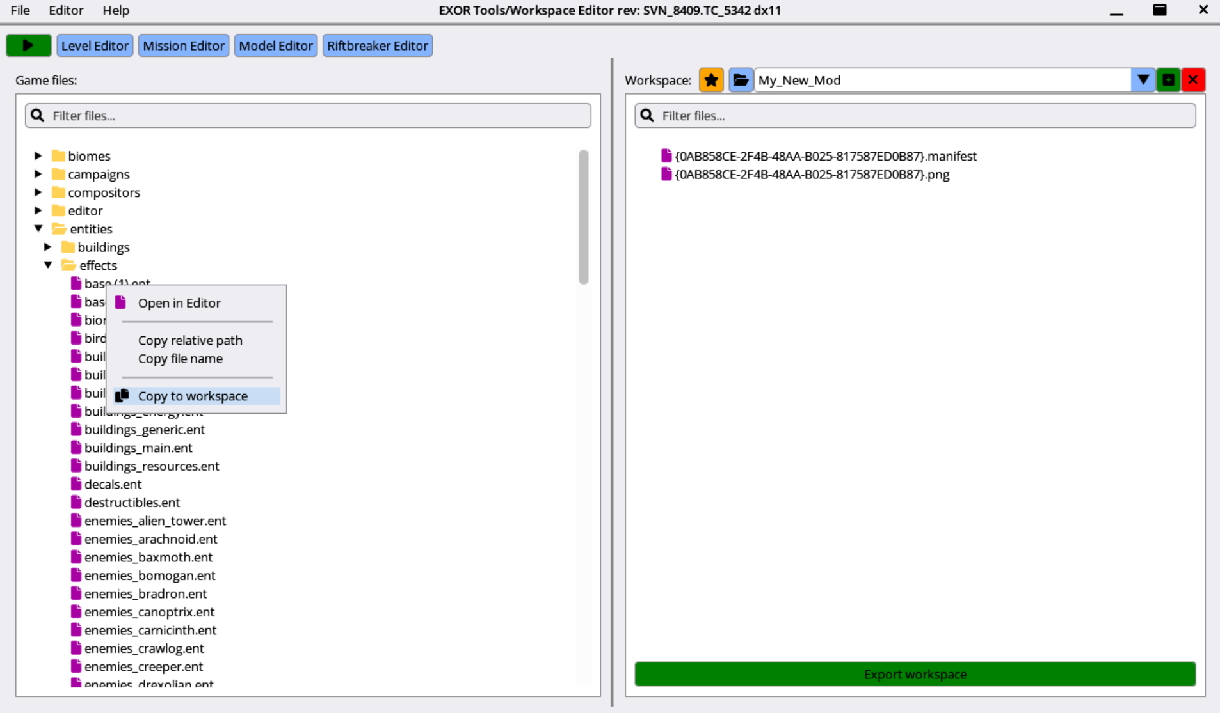Expand the editor folder arrow
The width and height of the screenshot is (1220, 713).
point(38,210)
